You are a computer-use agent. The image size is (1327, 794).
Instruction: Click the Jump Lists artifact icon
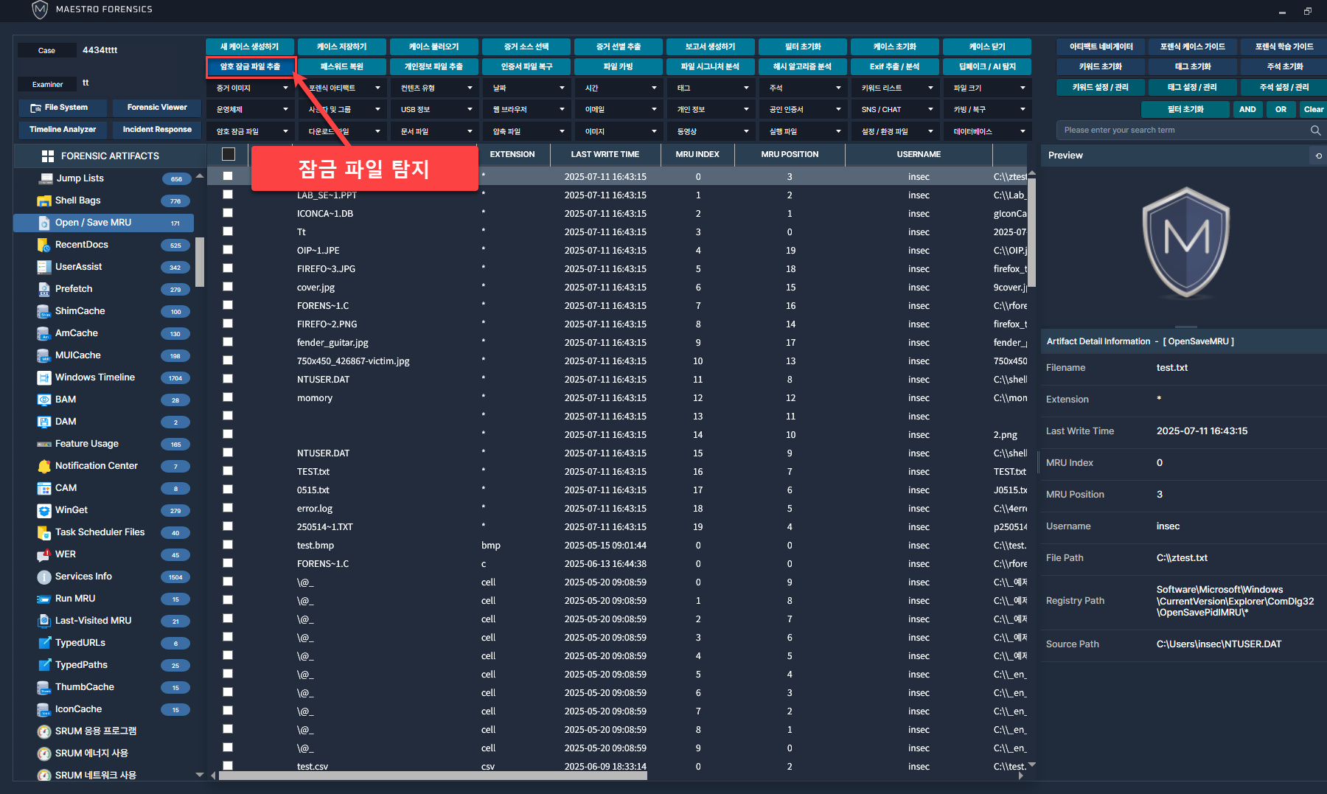[46, 178]
